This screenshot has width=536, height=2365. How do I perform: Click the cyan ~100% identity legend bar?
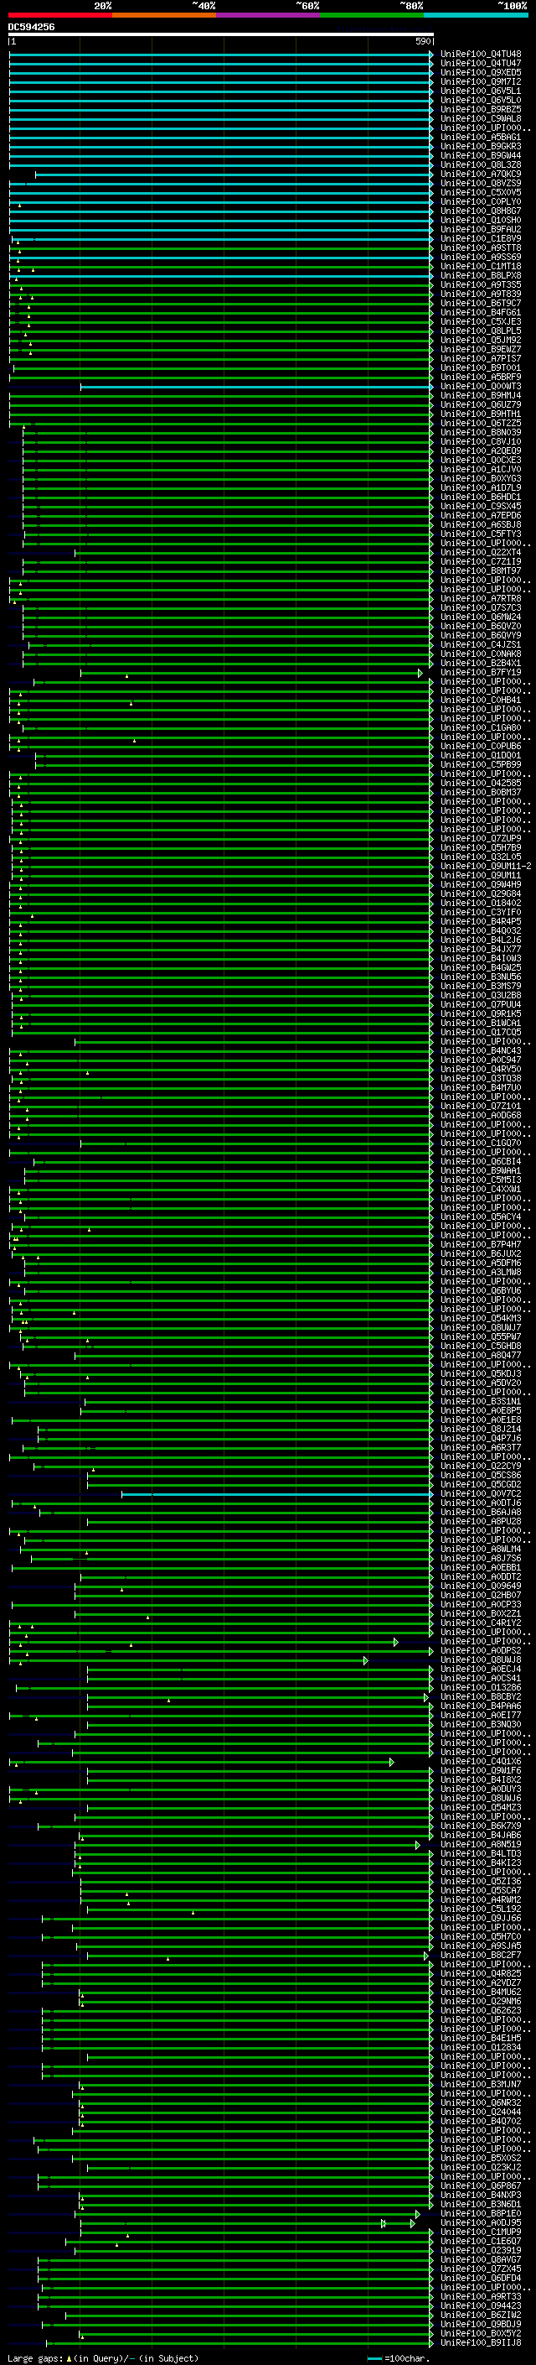476,15
